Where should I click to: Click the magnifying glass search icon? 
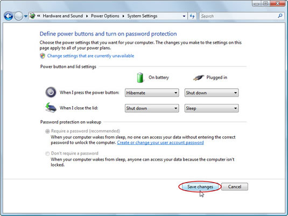(x=280, y=16)
